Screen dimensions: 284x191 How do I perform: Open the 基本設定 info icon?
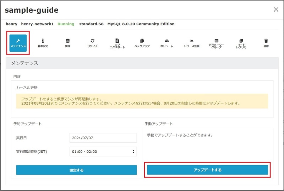tap(43, 43)
